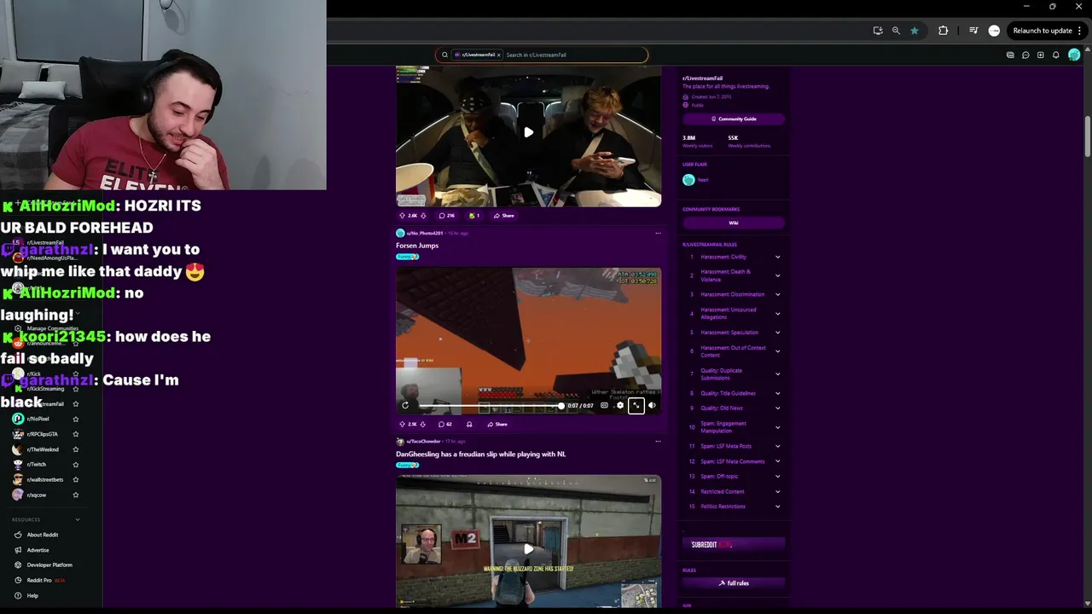This screenshot has width=1092, height=614.
Task: Toggle favorite star for r/TheWeeknd
Action: (76, 449)
